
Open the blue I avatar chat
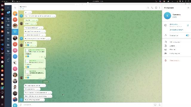pyautogui.click(x=15, y=56)
